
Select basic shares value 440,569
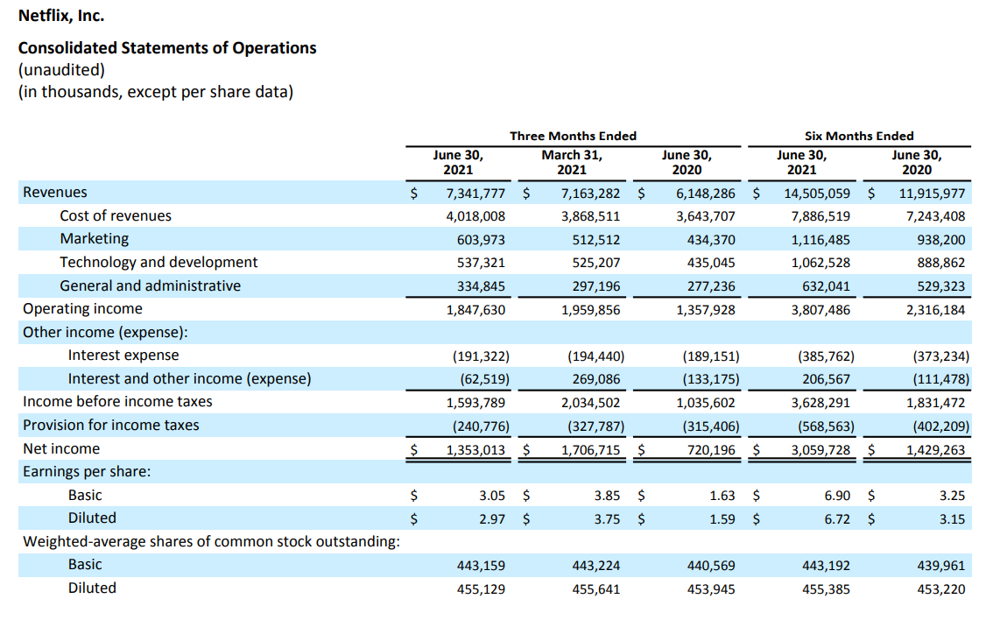711,566
